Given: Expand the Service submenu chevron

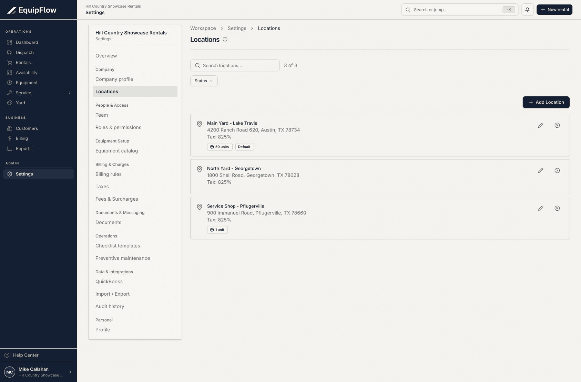Looking at the screenshot, I should click(70, 93).
